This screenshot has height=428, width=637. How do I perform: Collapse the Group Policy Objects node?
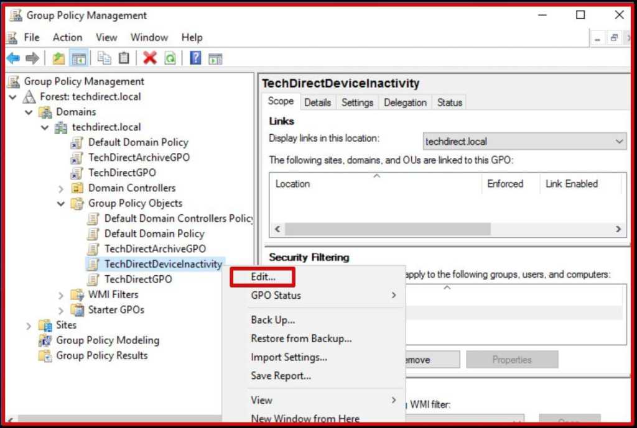coord(61,203)
